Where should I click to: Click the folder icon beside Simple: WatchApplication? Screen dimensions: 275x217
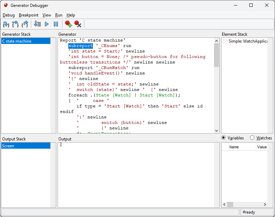click(x=225, y=41)
